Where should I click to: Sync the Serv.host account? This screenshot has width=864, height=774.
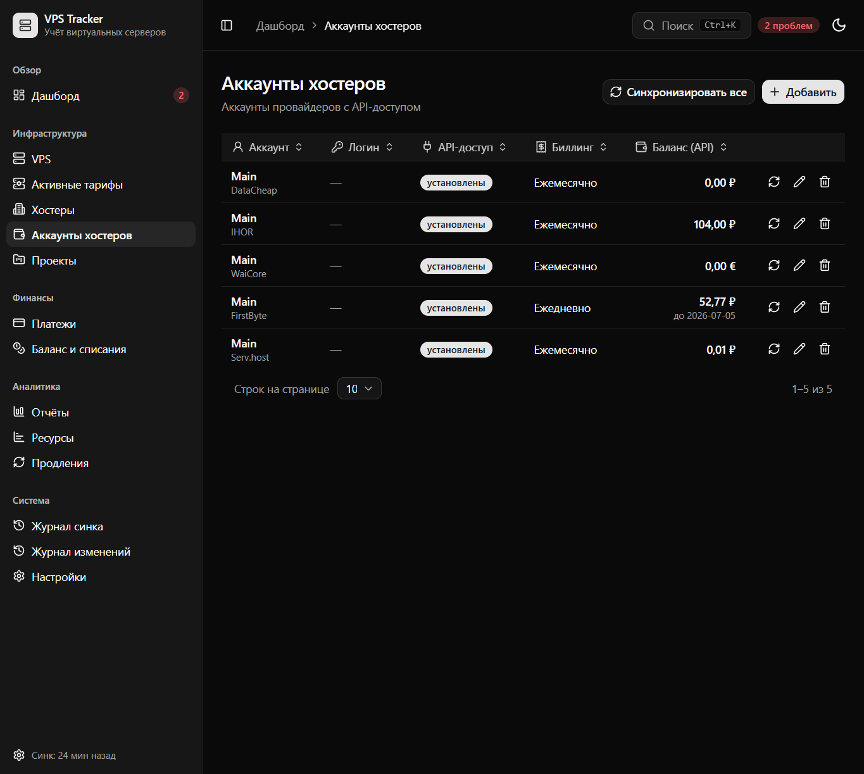[x=774, y=349]
